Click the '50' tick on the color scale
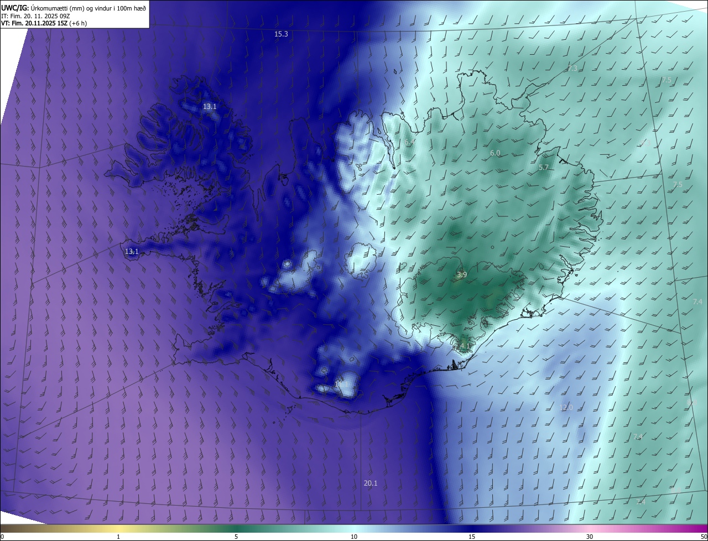 [704, 537]
